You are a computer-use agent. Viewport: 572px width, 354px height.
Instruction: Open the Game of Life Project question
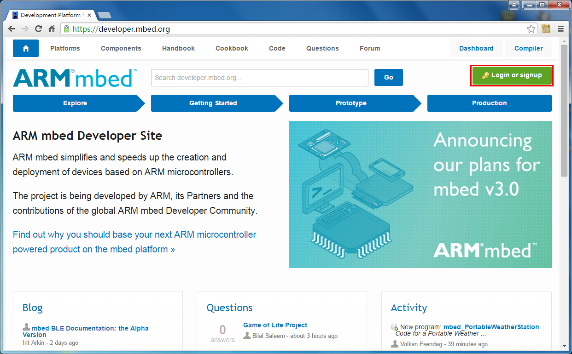[275, 325]
